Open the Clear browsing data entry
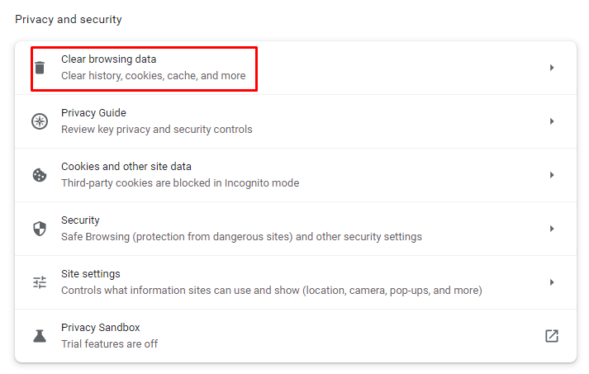This screenshot has width=589, height=374. tap(108, 59)
